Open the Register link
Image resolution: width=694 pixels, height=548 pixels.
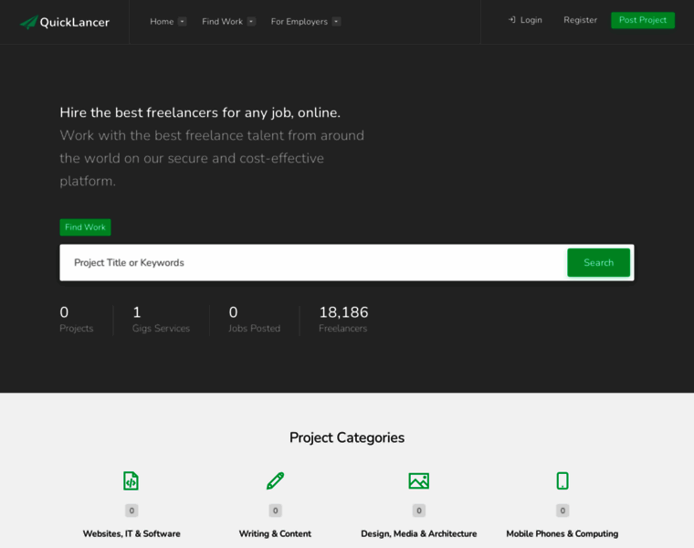point(580,20)
